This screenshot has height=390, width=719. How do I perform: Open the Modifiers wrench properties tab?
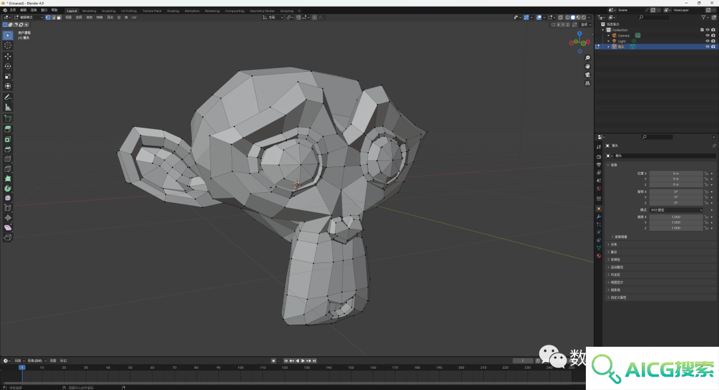coord(599,216)
